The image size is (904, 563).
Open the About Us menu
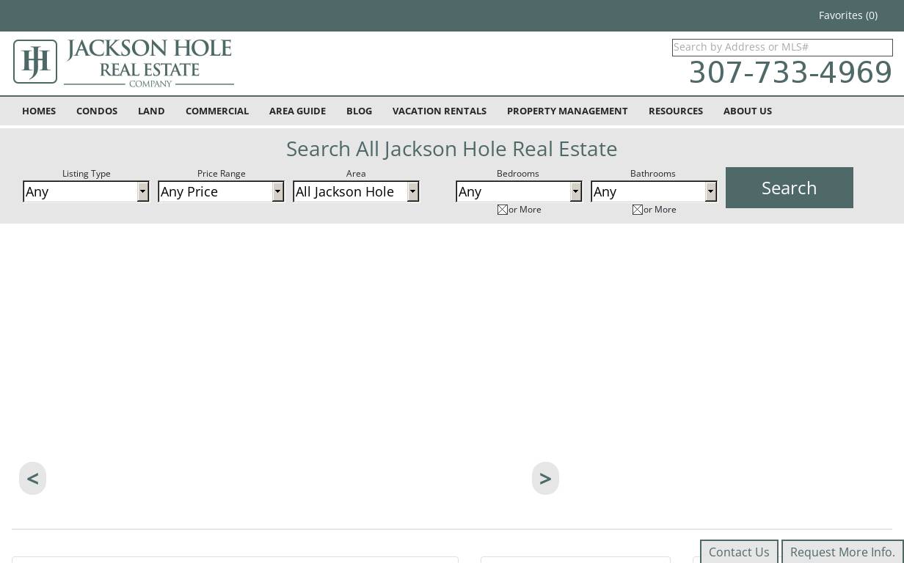point(748,111)
